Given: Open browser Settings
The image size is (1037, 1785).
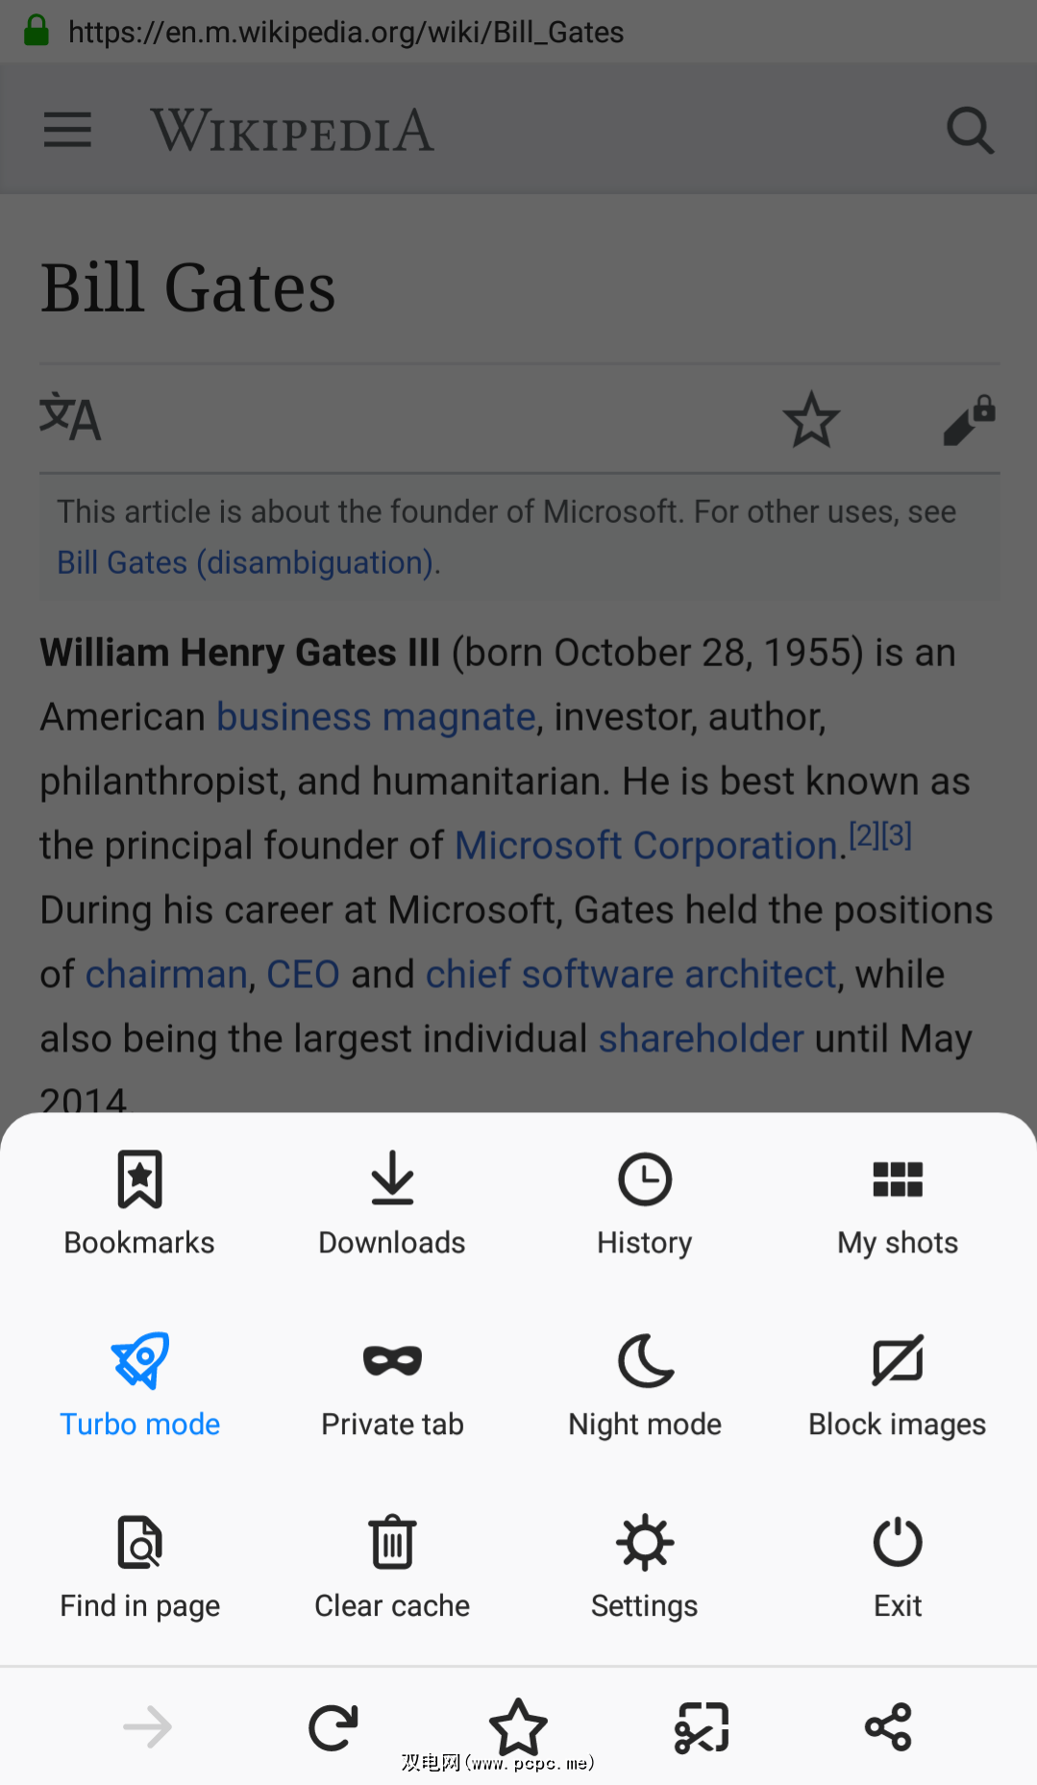Looking at the screenshot, I should 644,1565.
